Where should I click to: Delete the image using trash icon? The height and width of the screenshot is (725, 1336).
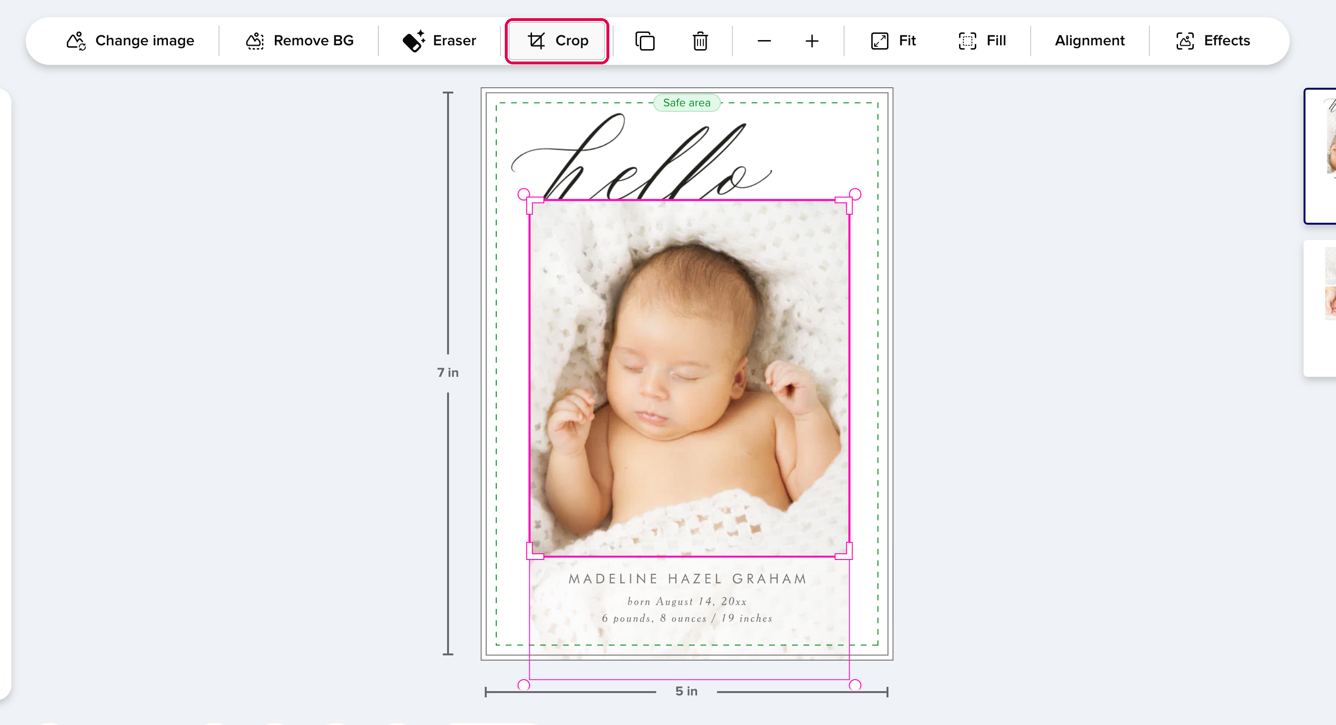[x=700, y=41]
